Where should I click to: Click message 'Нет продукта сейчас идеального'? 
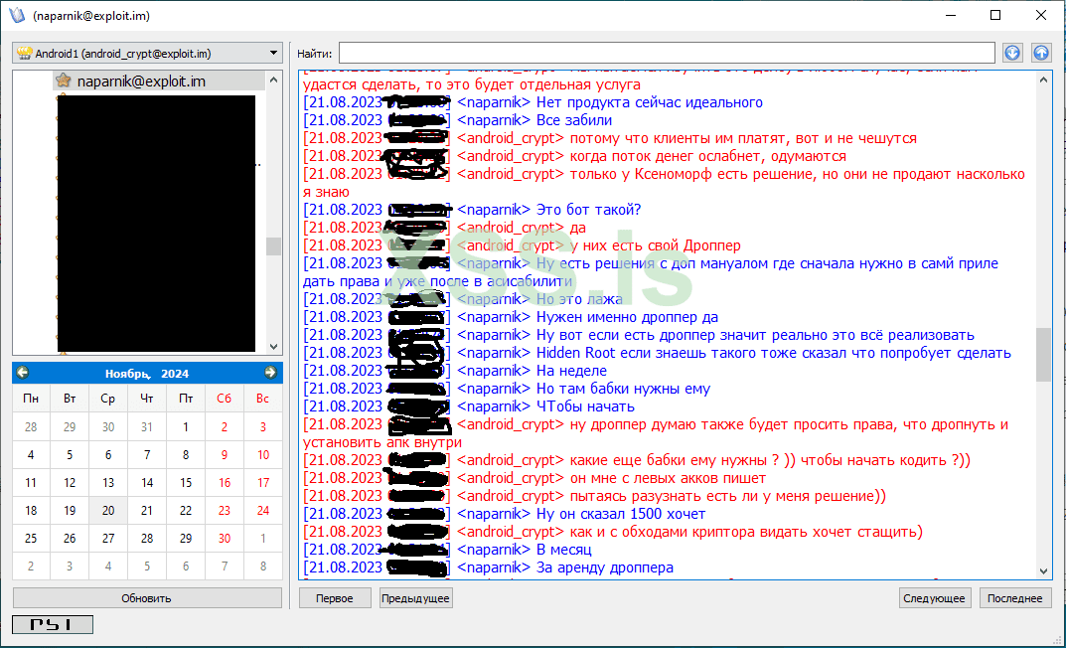click(x=650, y=102)
